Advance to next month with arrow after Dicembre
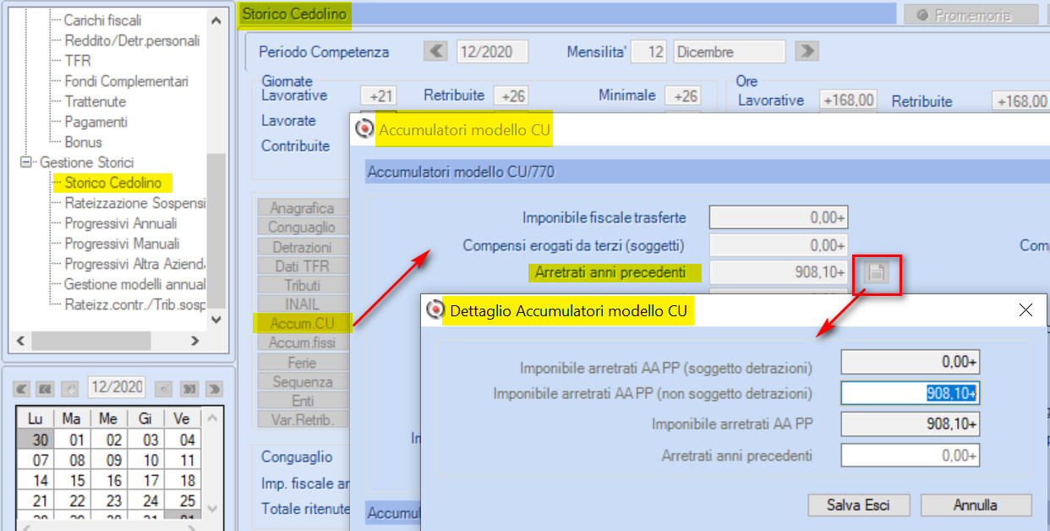 point(807,52)
